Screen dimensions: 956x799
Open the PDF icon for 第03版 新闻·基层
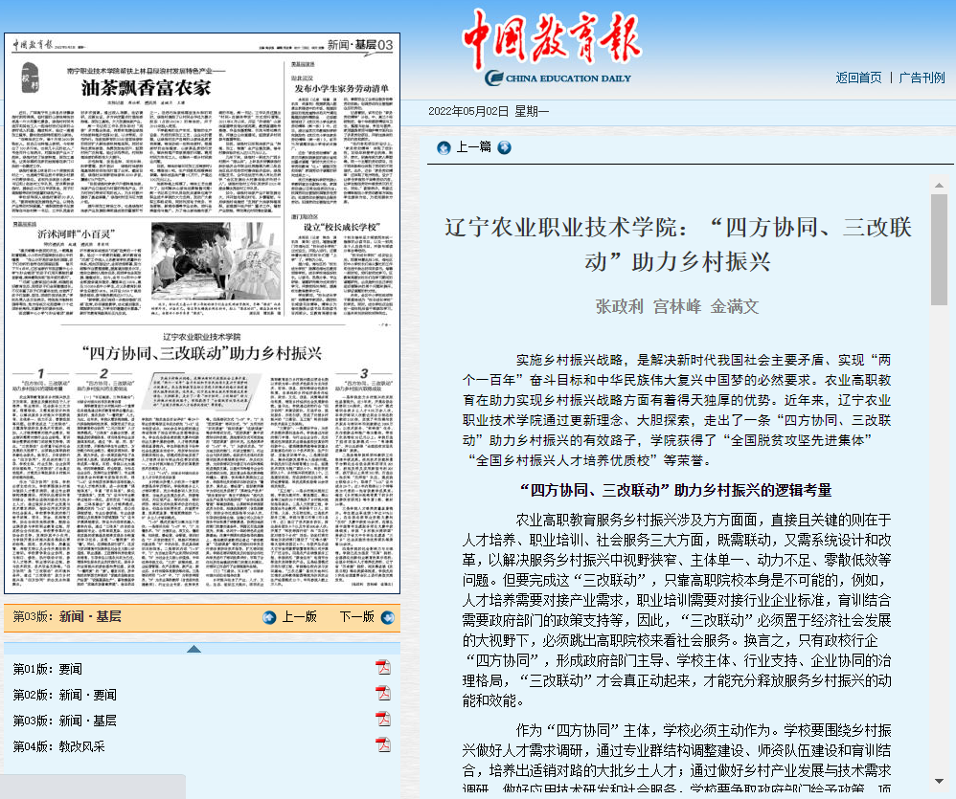[383, 720]
